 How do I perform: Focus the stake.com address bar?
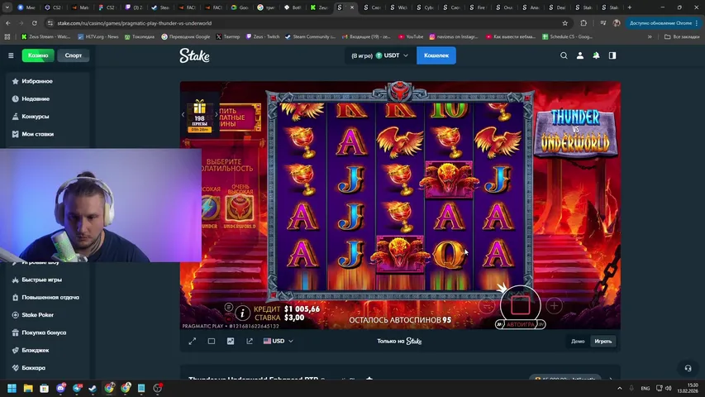point(306,23)
